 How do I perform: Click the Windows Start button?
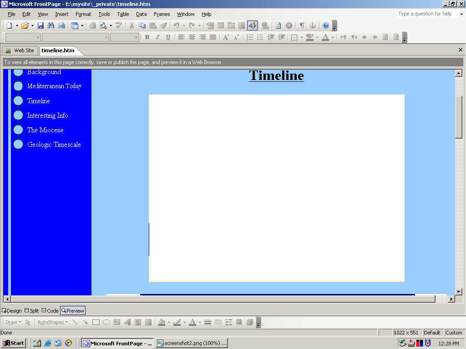tap(13, 343)
